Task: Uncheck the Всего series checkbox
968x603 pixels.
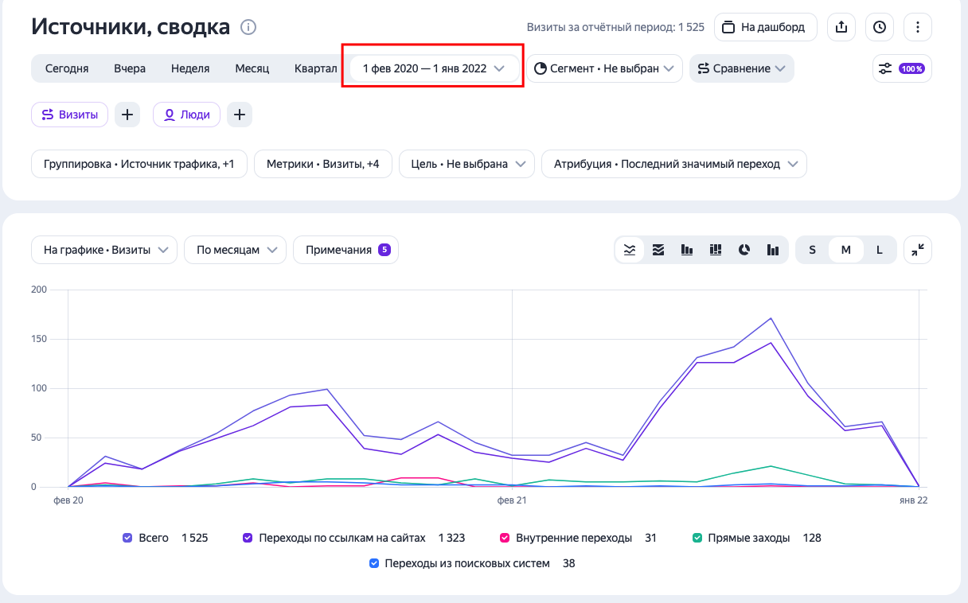Action: pos(128,538)
